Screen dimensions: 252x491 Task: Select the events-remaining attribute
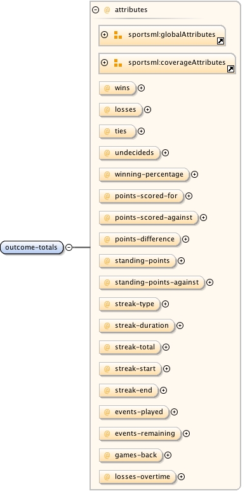pyautogui.click(x=140, y=434)
